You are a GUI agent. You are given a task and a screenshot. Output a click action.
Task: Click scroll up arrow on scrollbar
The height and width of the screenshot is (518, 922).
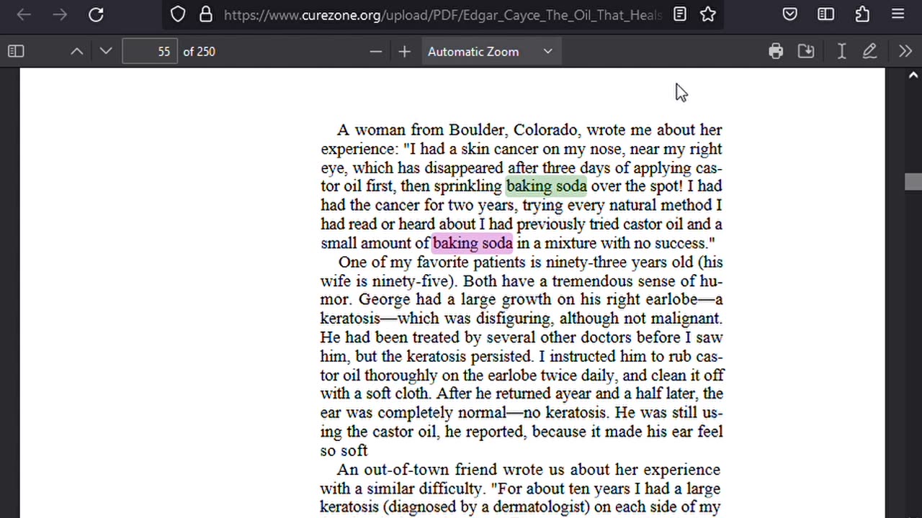pos(913,75)
